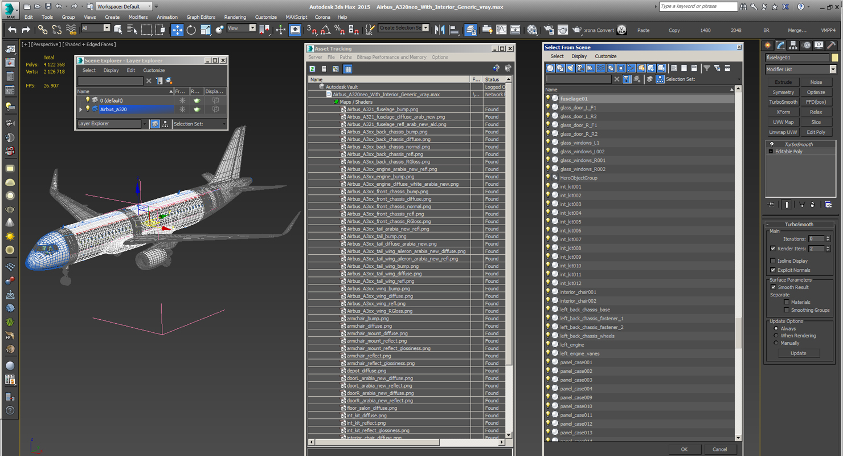The width and height of the screenshot is (843, 456).
Task: Open Bitmap Performance and Memory menu
Action: (391, 57)
